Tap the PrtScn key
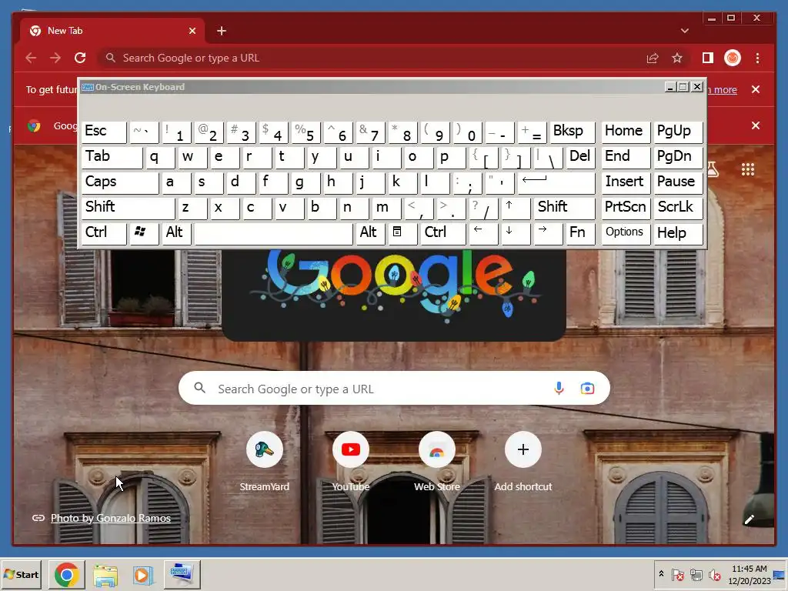The height and width of the screenshot is (591, 788). pyautogui.click(x=625, y=208)
